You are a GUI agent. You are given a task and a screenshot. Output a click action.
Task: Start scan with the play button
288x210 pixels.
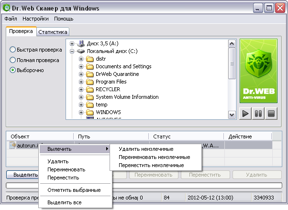[245, 114]
